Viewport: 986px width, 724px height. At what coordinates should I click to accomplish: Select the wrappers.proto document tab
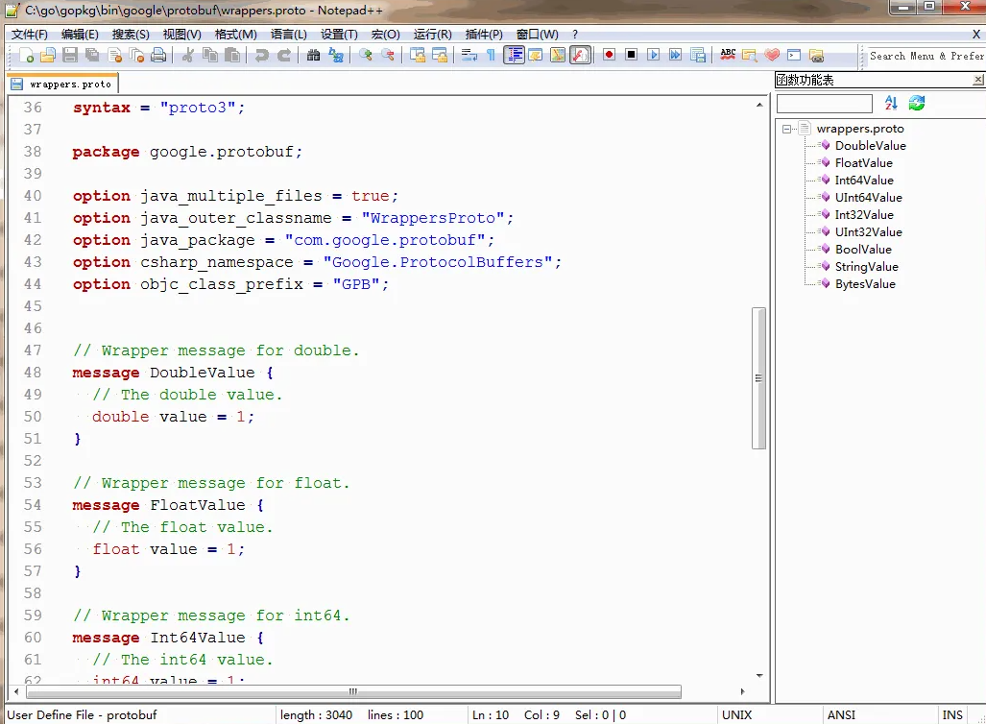(x=62, y=84)
